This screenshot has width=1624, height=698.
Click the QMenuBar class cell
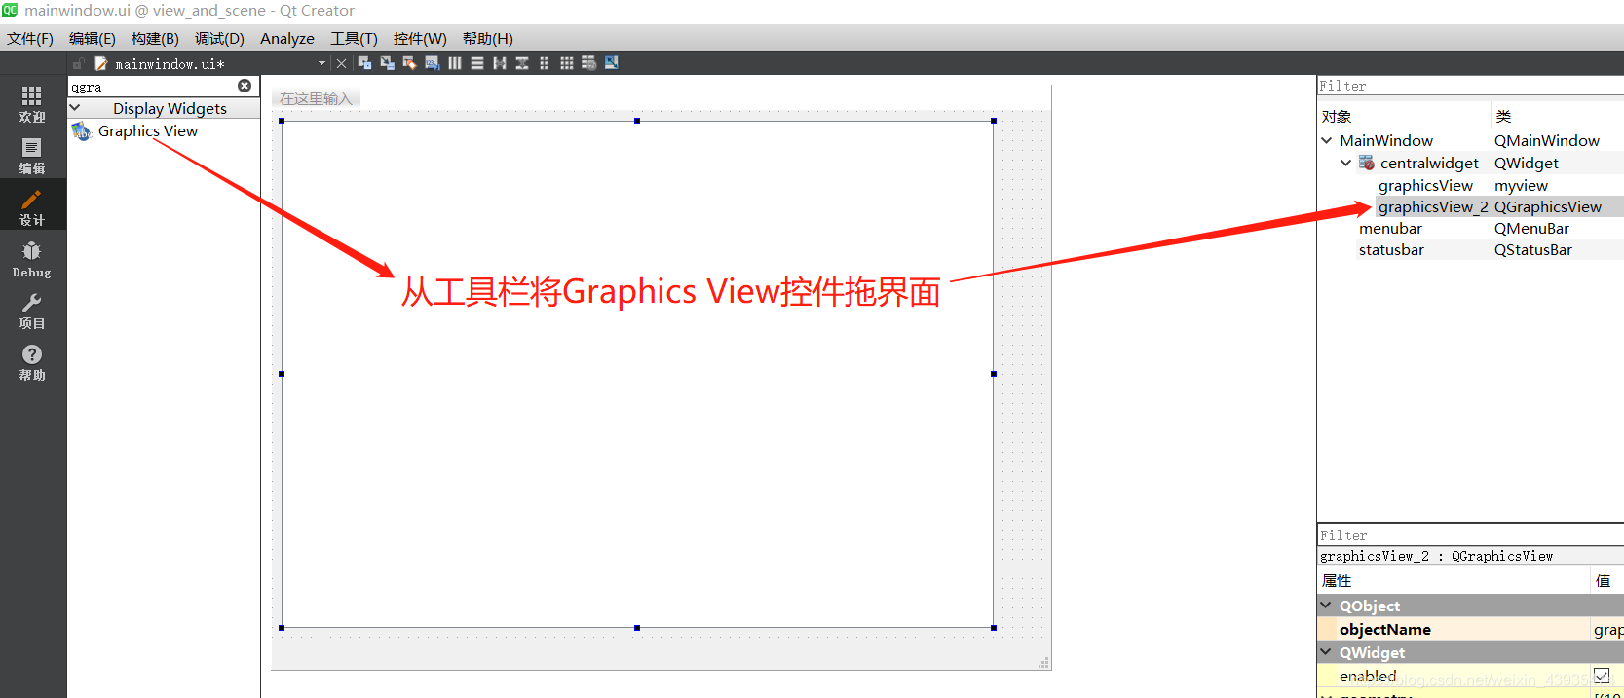point(1531,228)
